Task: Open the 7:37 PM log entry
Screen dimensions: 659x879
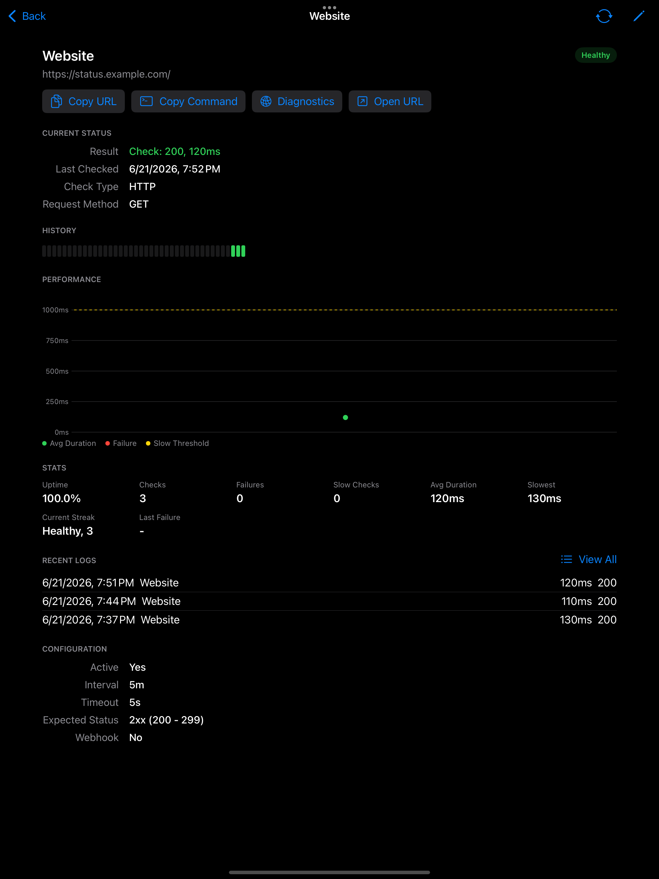Action: [x=329, y=620]
